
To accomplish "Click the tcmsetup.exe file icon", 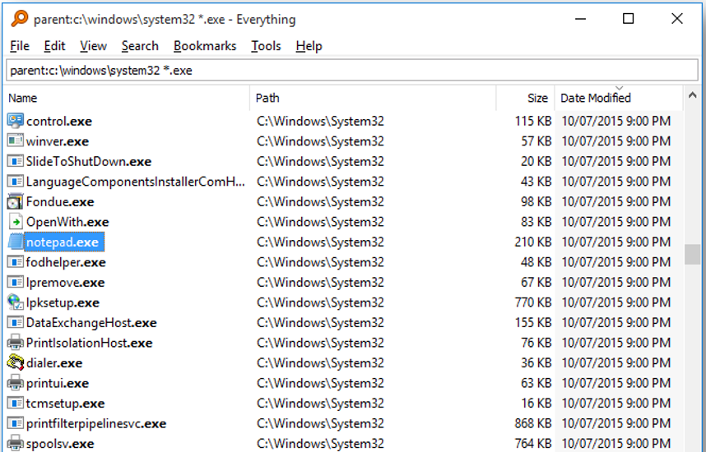I will (x=16, y=403).
